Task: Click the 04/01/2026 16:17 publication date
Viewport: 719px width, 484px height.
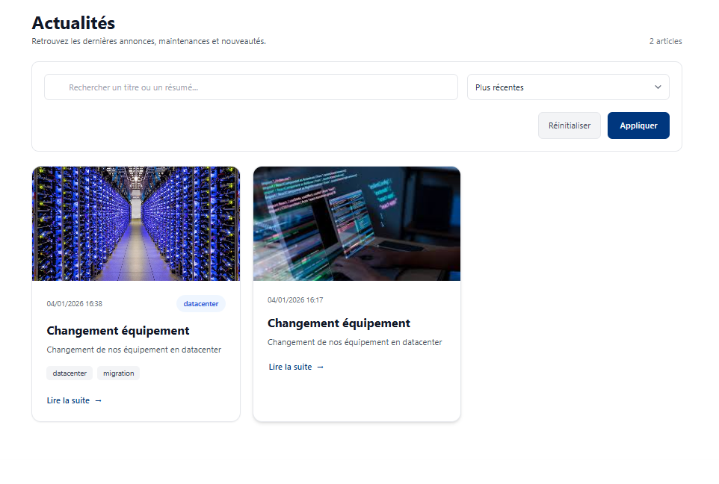Action: [295, 300]
